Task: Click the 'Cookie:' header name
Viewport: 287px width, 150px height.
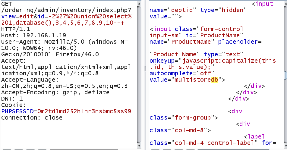Action: coord(14,105)
